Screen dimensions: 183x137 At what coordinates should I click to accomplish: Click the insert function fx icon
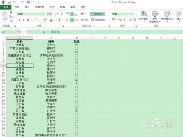pos(44,32)
